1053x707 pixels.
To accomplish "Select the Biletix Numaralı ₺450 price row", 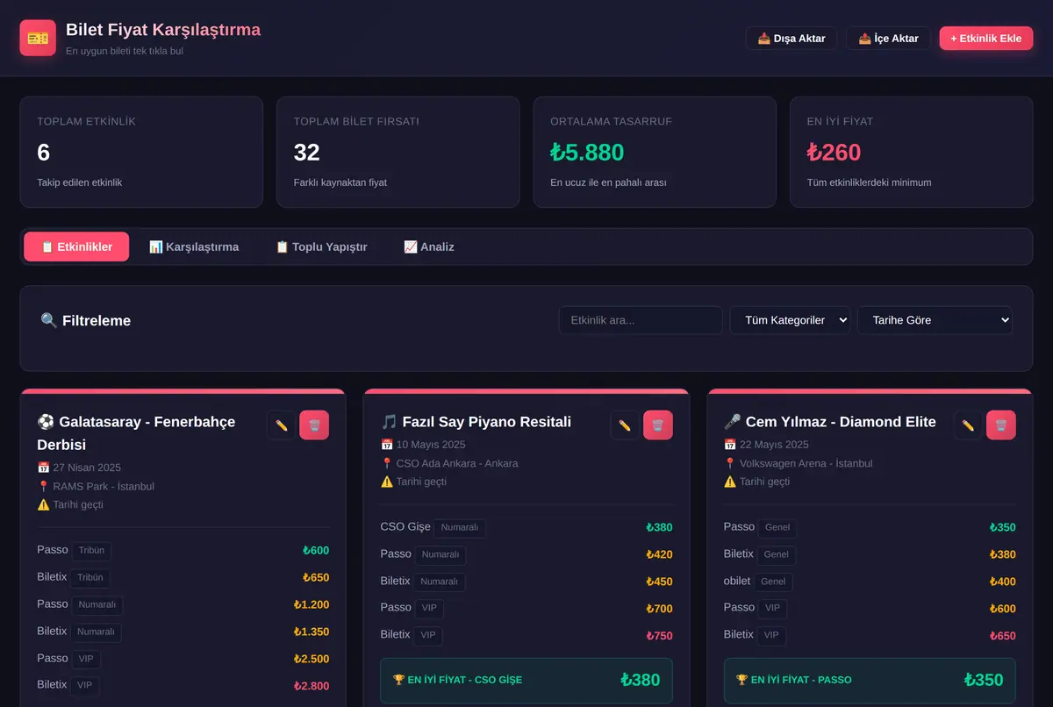I will click(526, 581).
